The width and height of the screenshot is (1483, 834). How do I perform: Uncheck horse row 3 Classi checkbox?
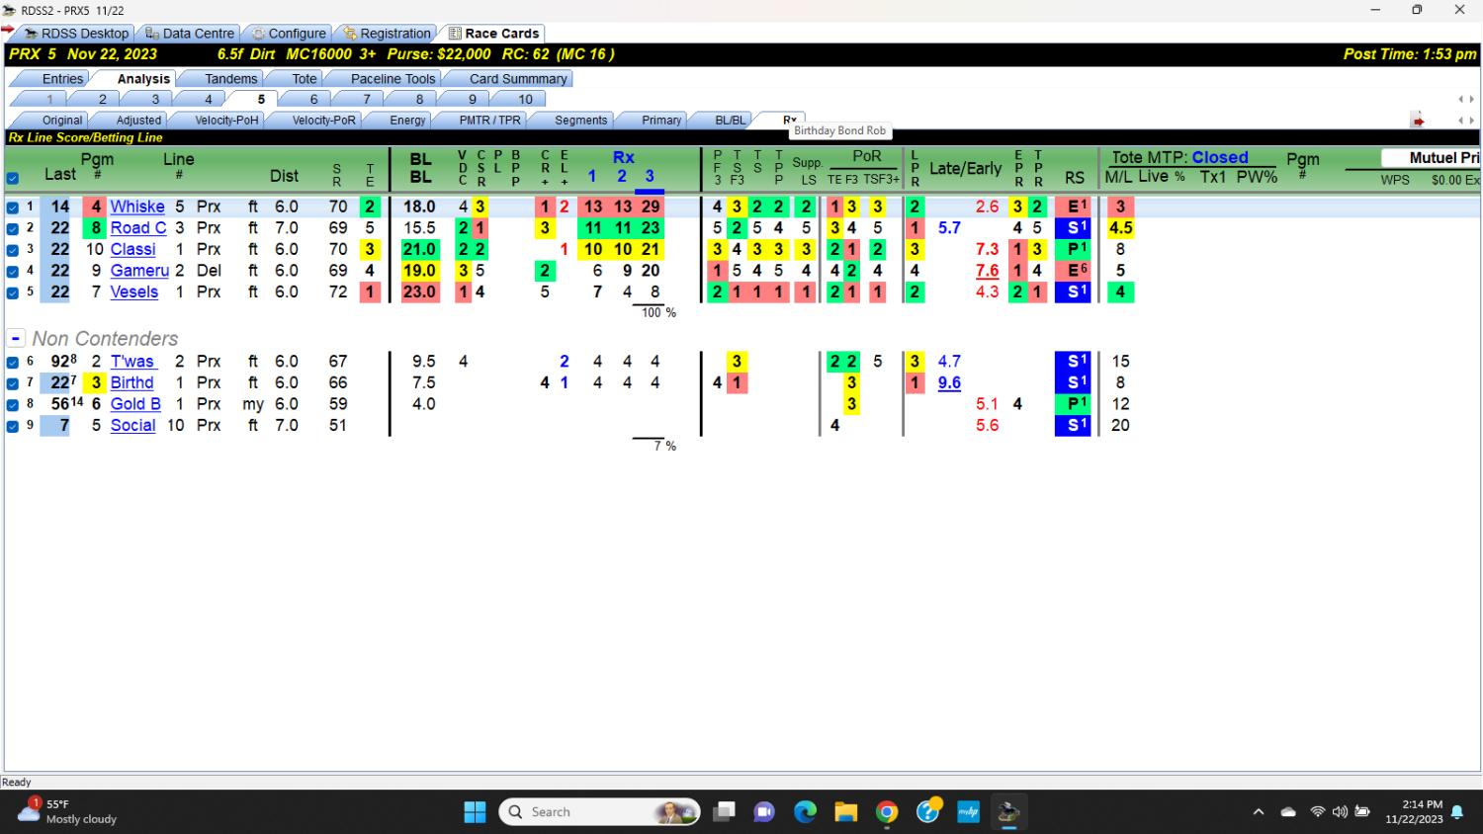point(13,250)
